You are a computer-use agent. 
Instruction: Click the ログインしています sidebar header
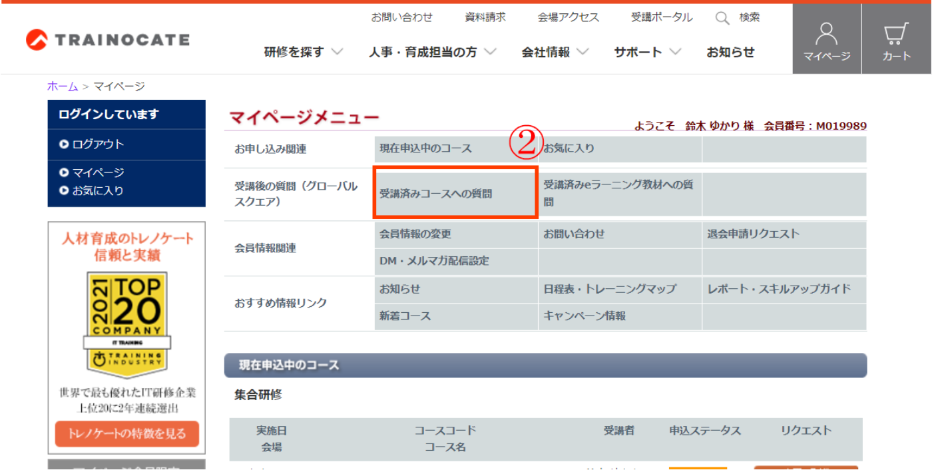pos(126,115)
